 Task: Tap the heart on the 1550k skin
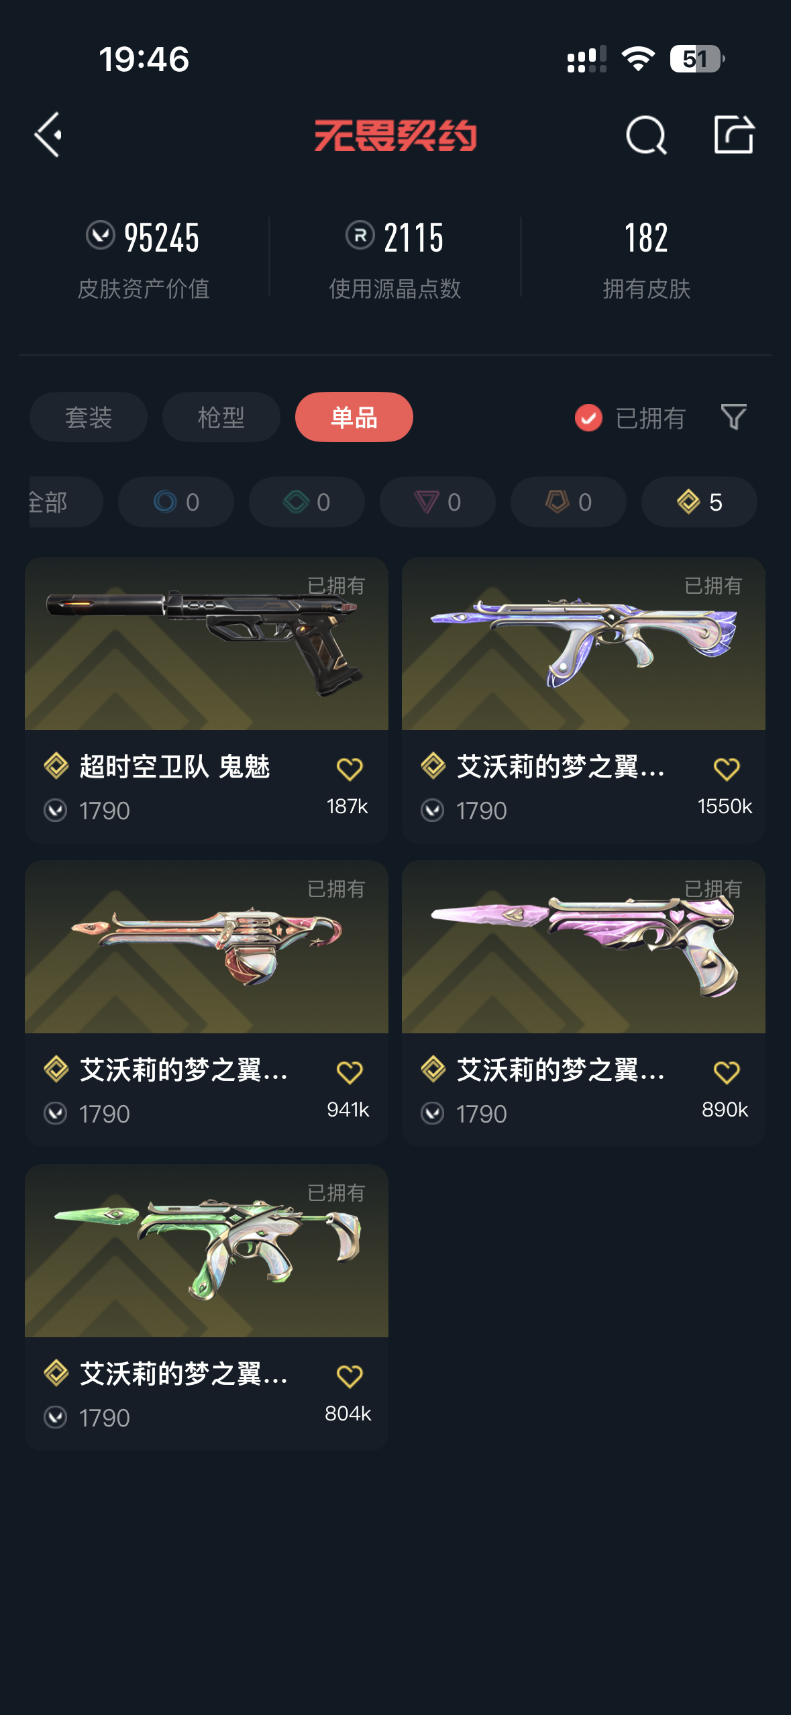pos(727,769)
